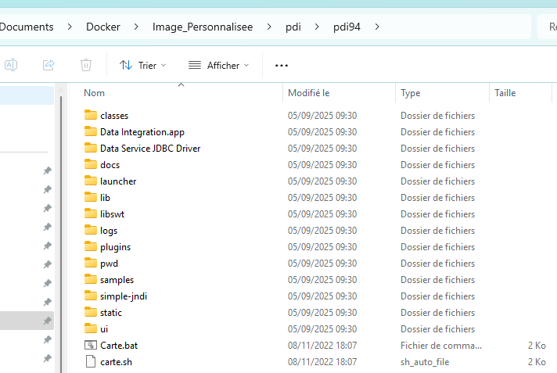Screen dimensions: 557x373
Task: Go to Documents in the breadcrumb
Action: [x=27, y=27]
